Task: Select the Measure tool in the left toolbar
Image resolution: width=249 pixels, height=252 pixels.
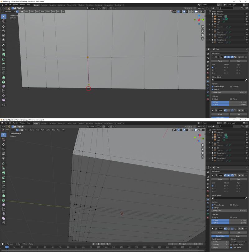Action: [3, 49]
